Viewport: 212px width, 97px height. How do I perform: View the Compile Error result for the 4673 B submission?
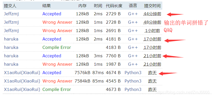click(x=57, y=89)
